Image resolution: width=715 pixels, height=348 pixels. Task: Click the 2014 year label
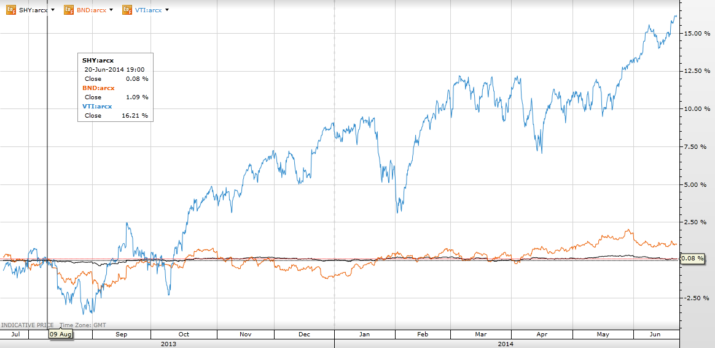[506, 344]
